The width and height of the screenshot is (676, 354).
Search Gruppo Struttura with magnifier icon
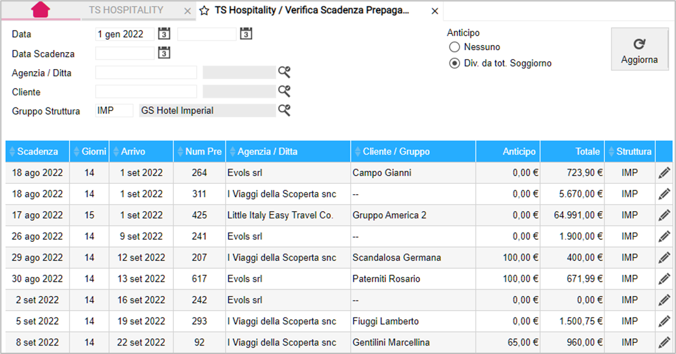284,111
